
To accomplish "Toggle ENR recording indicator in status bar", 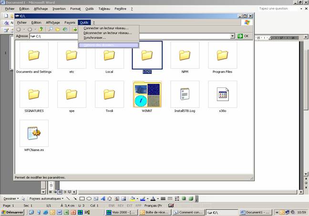I will pyautogui.click(x=112, y=206).
